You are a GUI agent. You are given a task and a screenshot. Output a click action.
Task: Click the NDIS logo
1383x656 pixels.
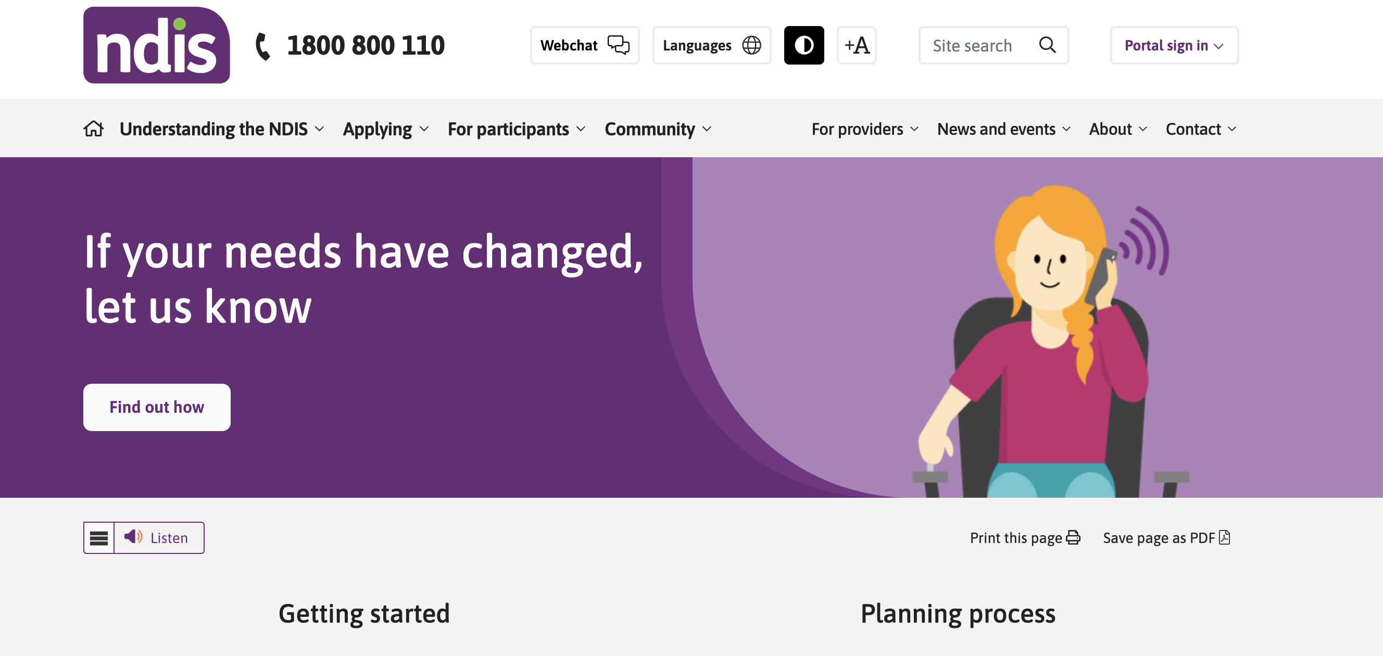point(156,45)
